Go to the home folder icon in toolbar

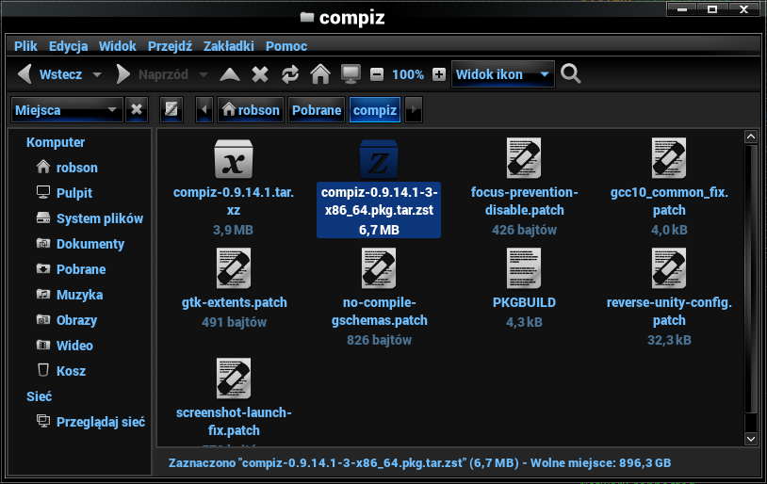pos(320,74)
